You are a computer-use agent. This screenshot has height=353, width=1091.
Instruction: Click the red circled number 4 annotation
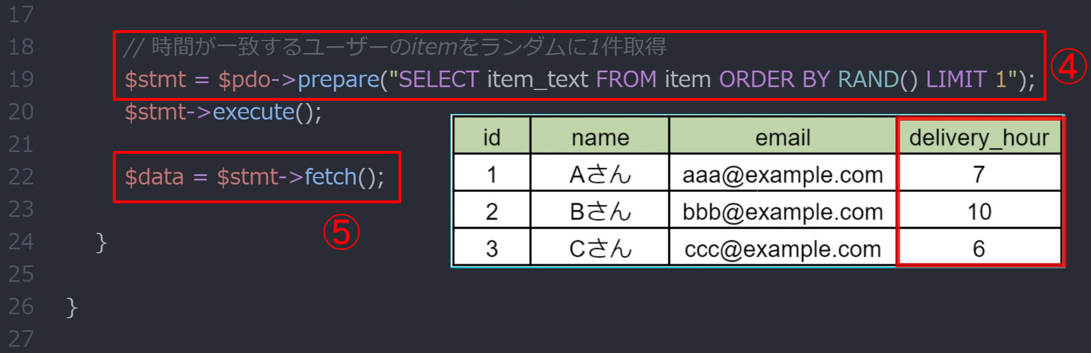point(1068,67)
